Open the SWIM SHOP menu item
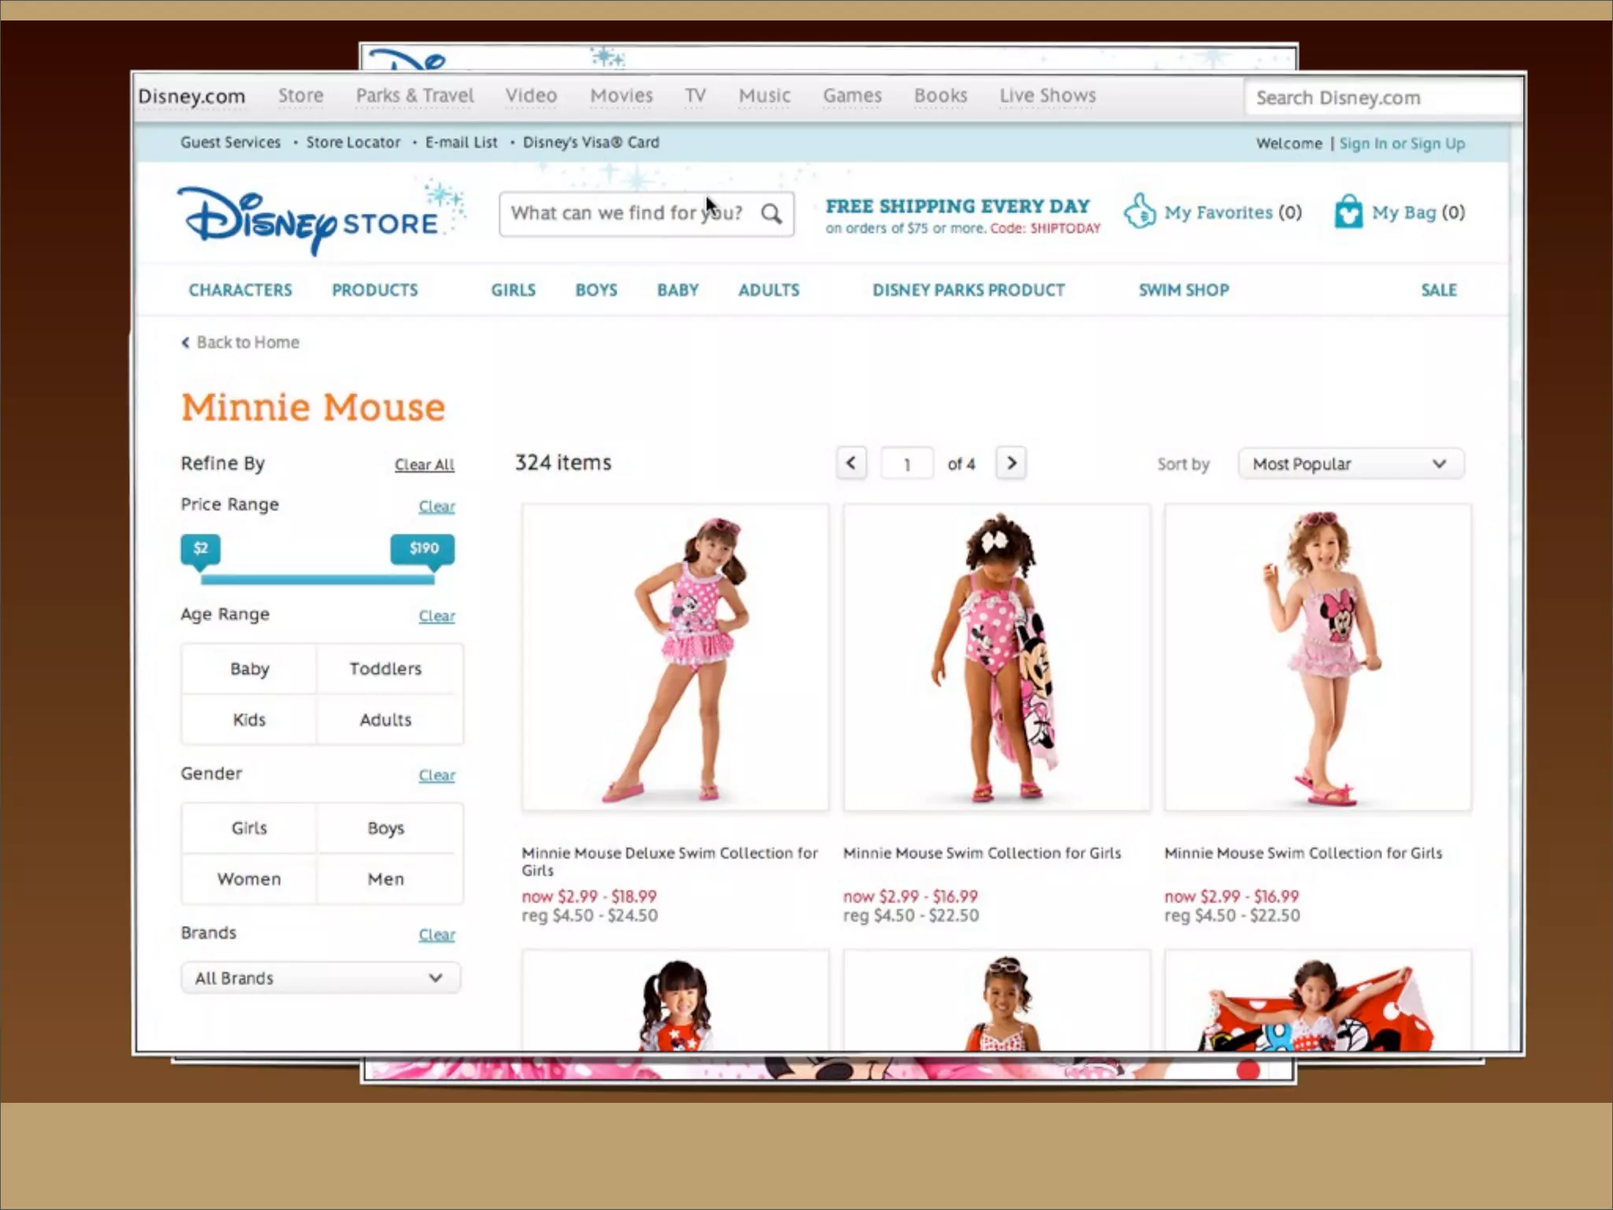1613x1210 pixels. [x=1183, y=290]
